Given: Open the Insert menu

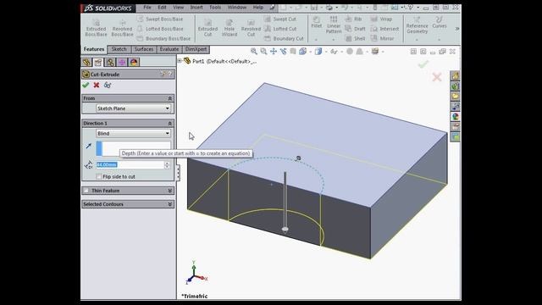Looking at the screenshot, I should tap(196, 8).
